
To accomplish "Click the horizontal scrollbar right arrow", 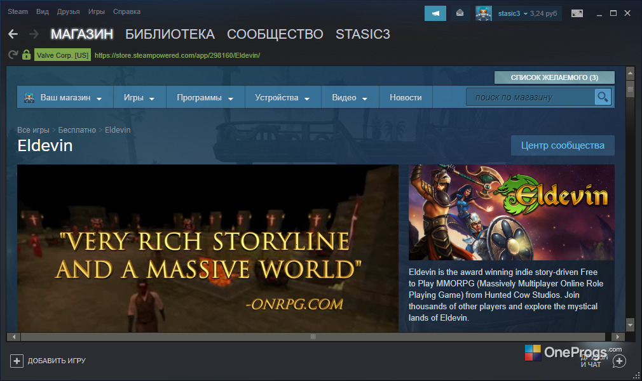I will (618, 337).
